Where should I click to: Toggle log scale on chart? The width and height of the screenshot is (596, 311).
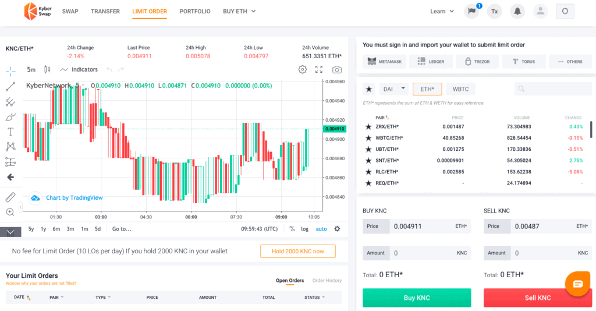(305, 229)
